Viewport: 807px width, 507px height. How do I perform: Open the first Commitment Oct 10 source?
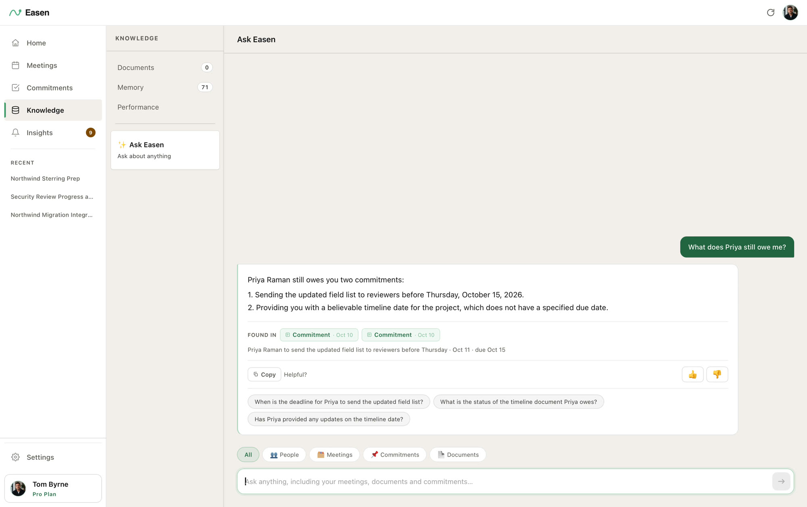pyautogui.click(x=319, y=335)
